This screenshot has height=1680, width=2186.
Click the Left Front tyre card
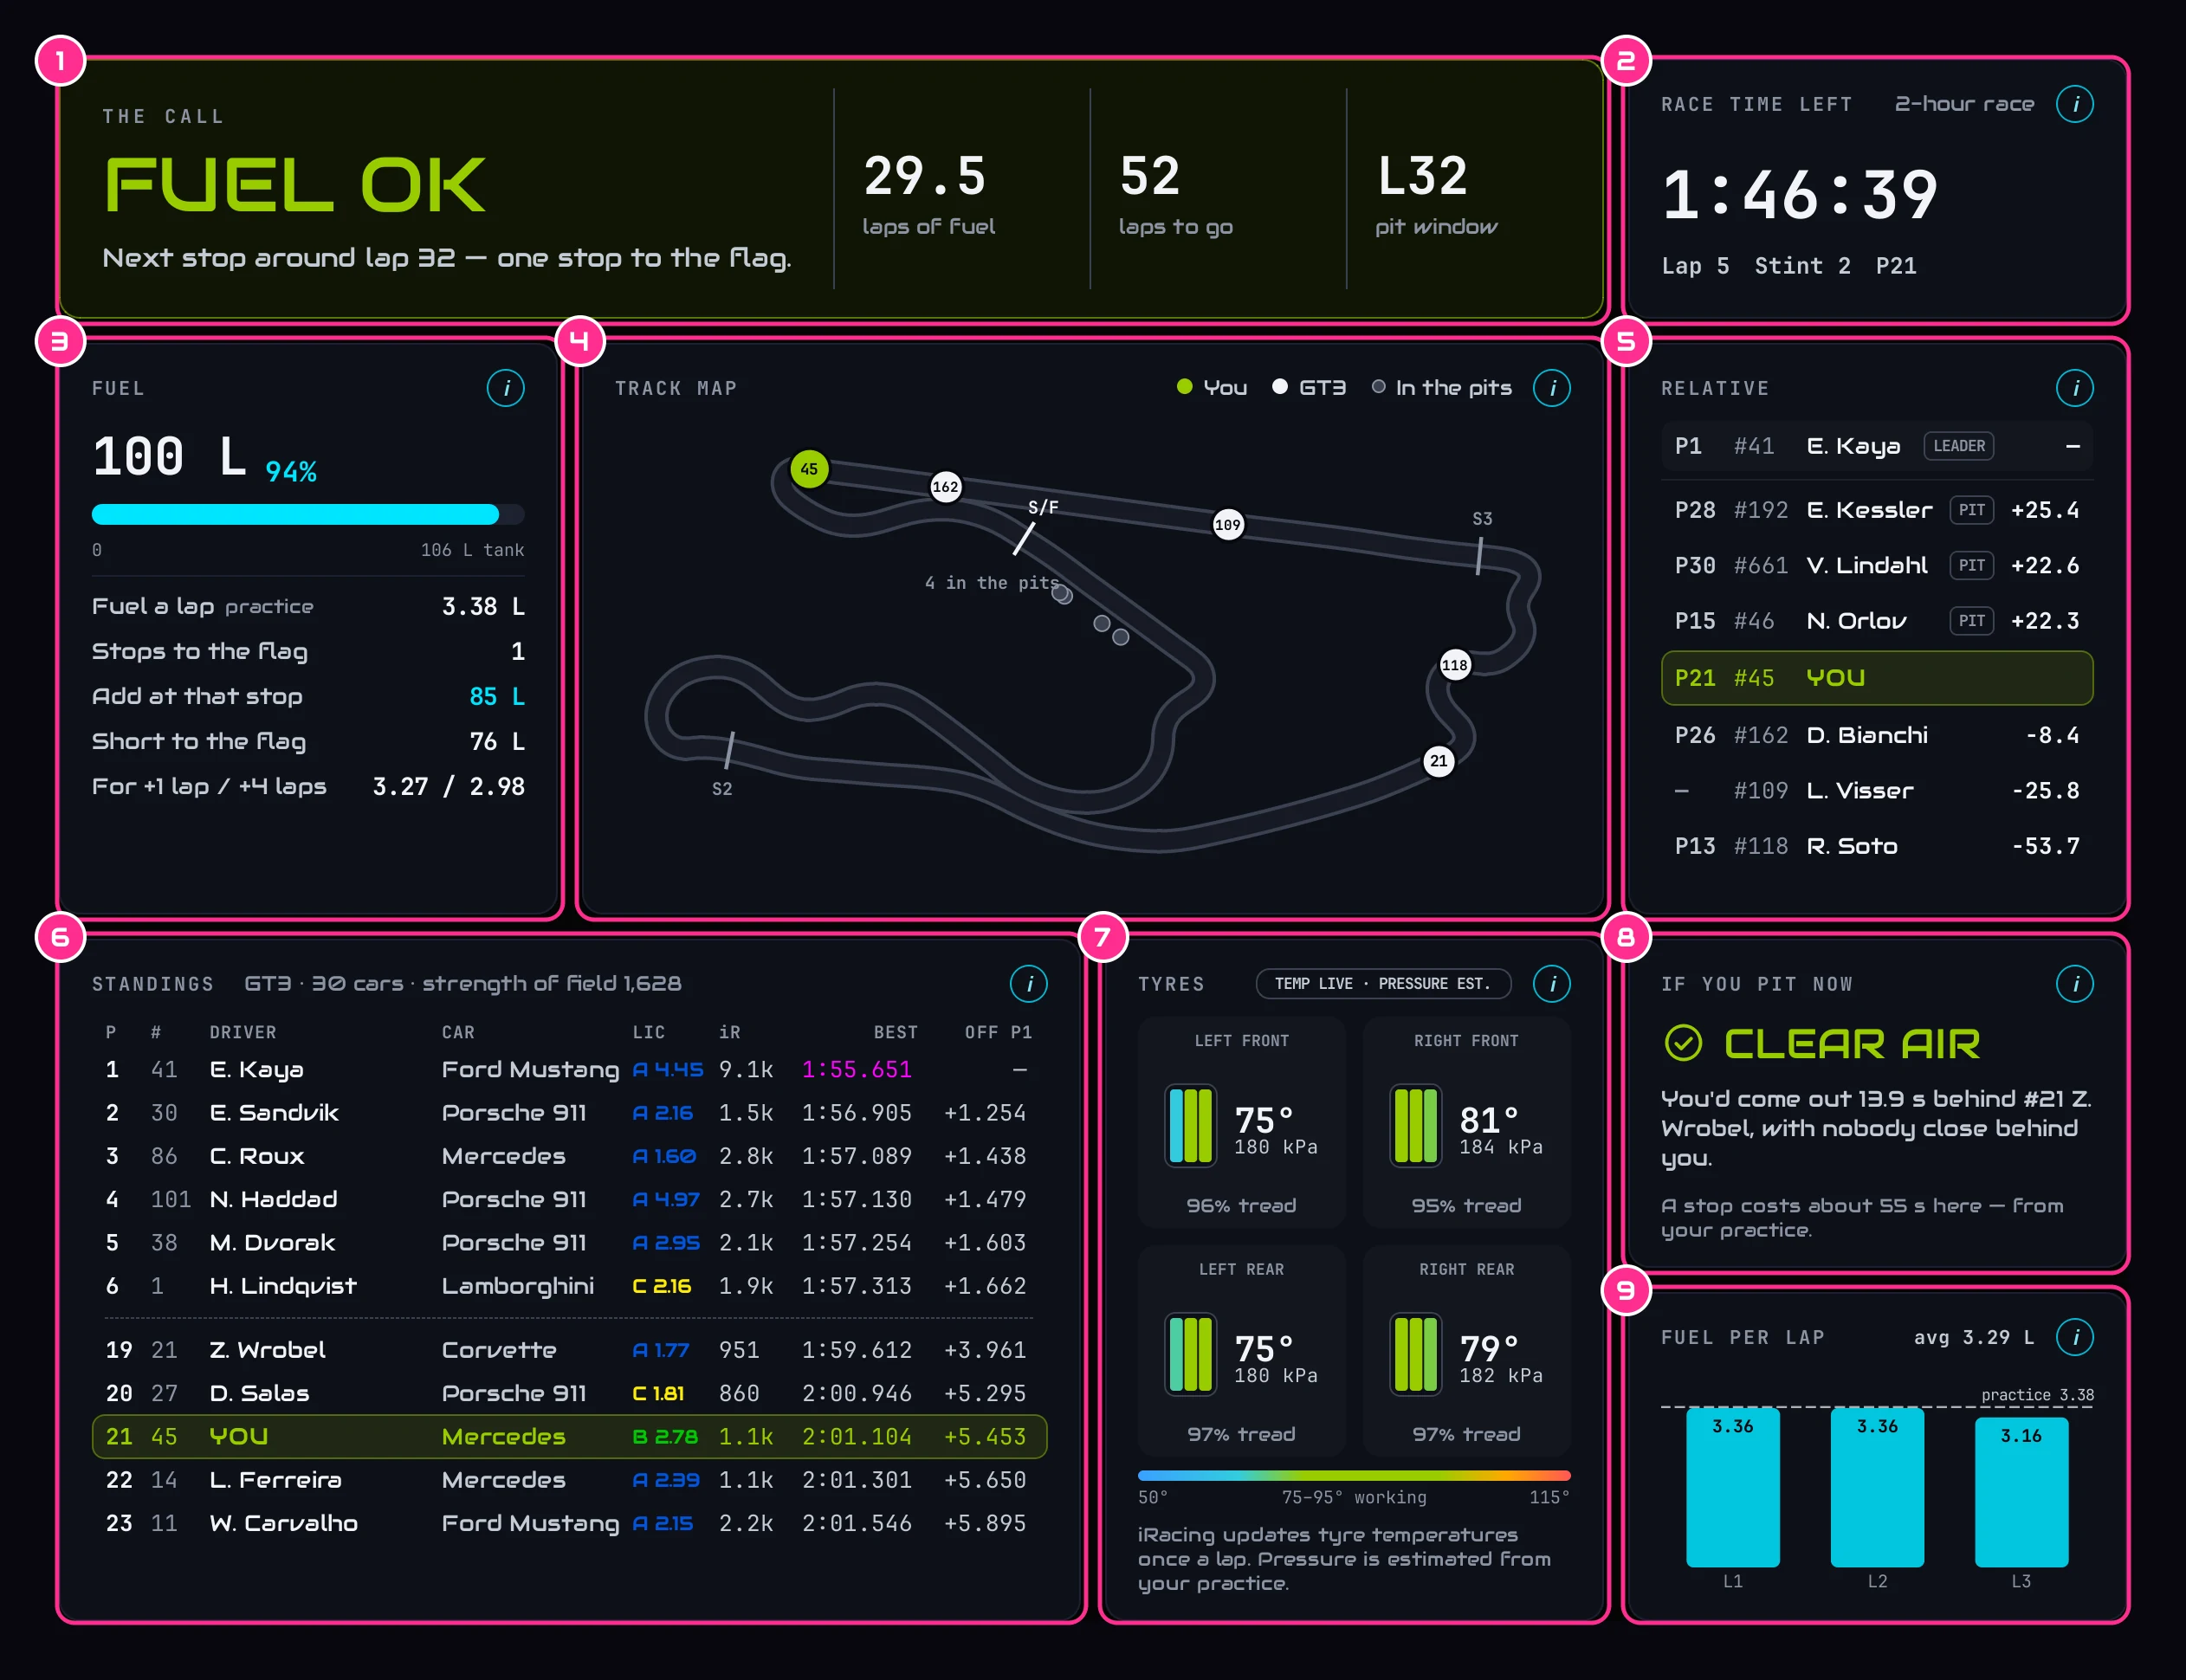[1242, 1122]
